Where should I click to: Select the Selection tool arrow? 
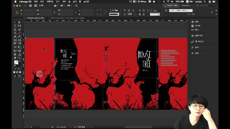[15, 22]
